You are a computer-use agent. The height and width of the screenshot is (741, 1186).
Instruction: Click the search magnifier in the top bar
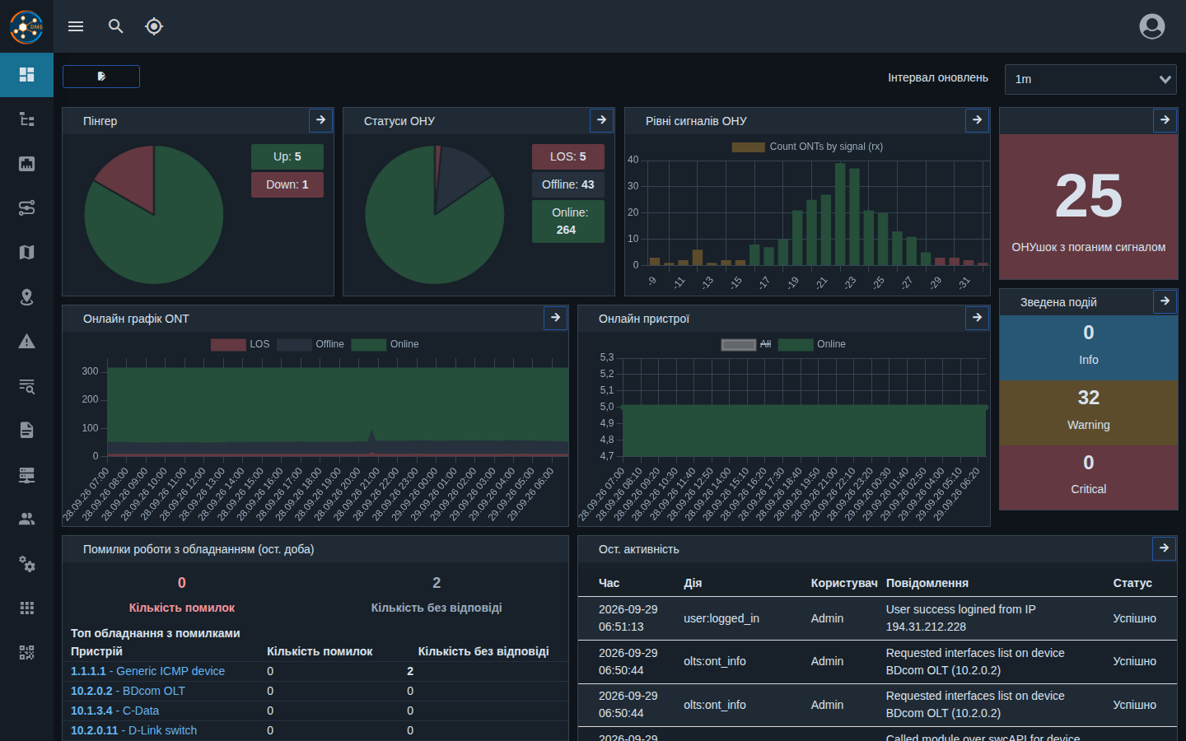point(116,26)
